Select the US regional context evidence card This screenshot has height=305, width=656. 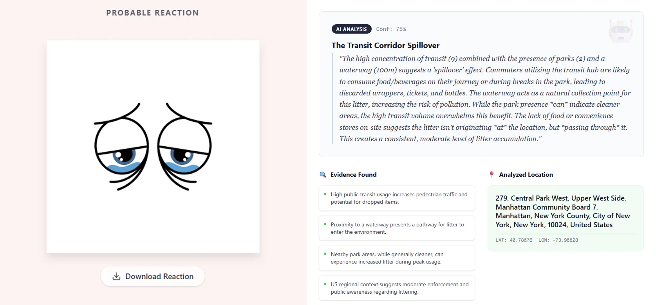click(397, 288)
